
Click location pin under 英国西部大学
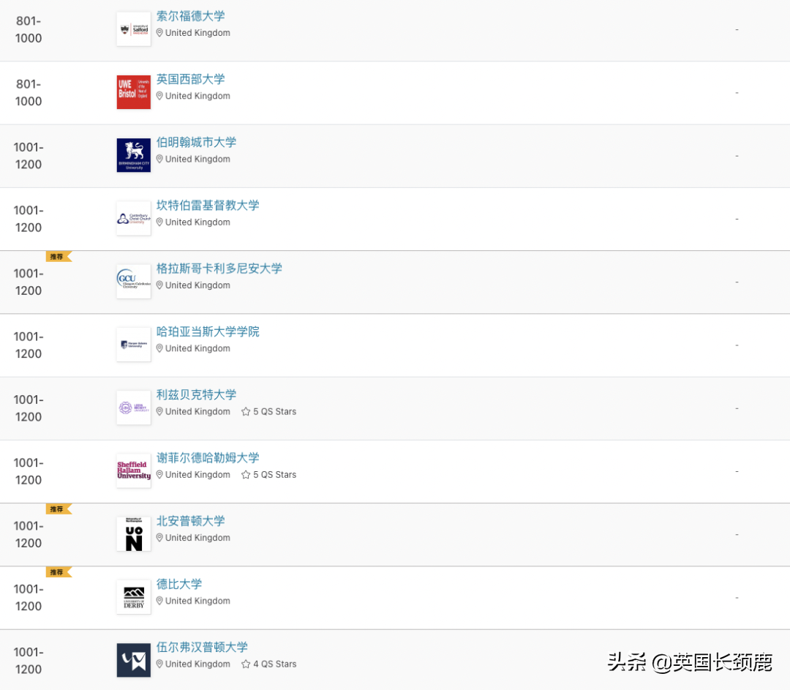point(159,96)
